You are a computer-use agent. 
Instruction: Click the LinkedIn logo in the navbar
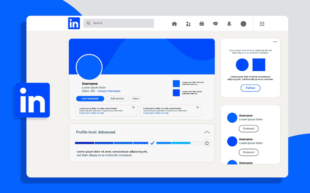74,23
